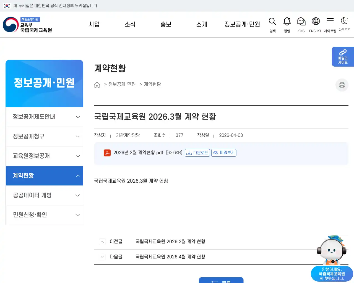The height and width of the screenshot is (283, 354).
Task: Click the Korean flag icon in banner
Action: pyautogui.click(x=7, y=6)
